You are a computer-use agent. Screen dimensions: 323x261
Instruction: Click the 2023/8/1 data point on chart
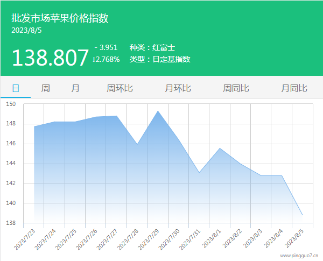[220, 148]
